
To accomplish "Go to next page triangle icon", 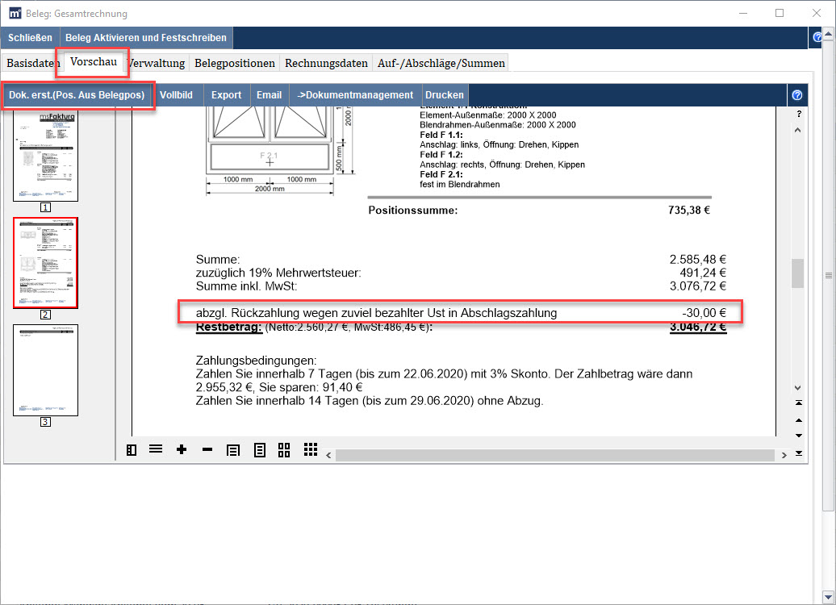I will pyautogui.click(x=799, y=436).
